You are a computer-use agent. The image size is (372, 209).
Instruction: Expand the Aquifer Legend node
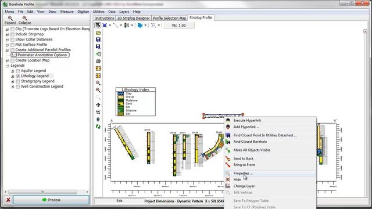tap(13, 71)
